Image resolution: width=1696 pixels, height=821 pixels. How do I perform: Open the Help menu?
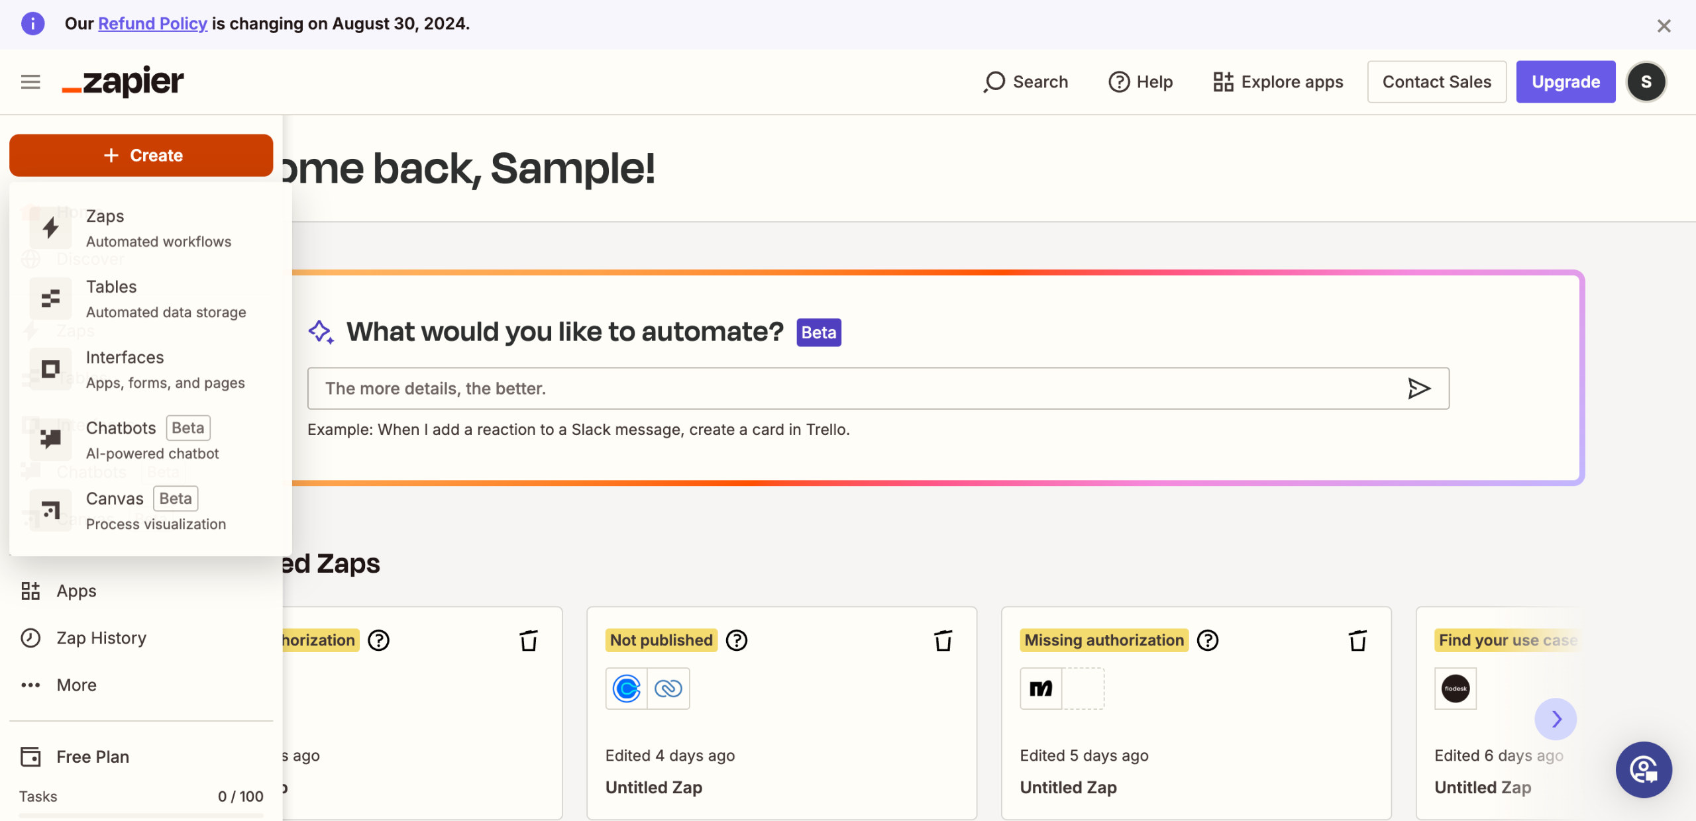(1140, 81)
